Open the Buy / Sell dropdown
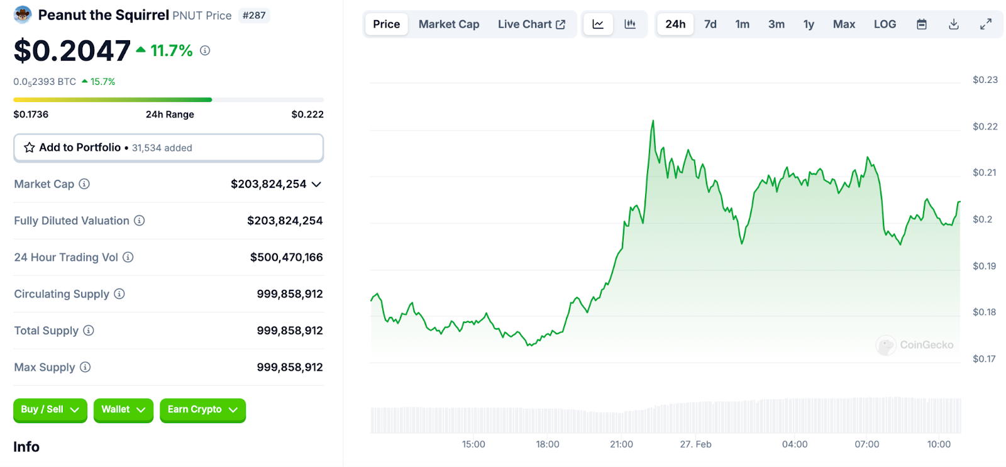The width and height of the screenshot is (1006, 467). point(50,410)
